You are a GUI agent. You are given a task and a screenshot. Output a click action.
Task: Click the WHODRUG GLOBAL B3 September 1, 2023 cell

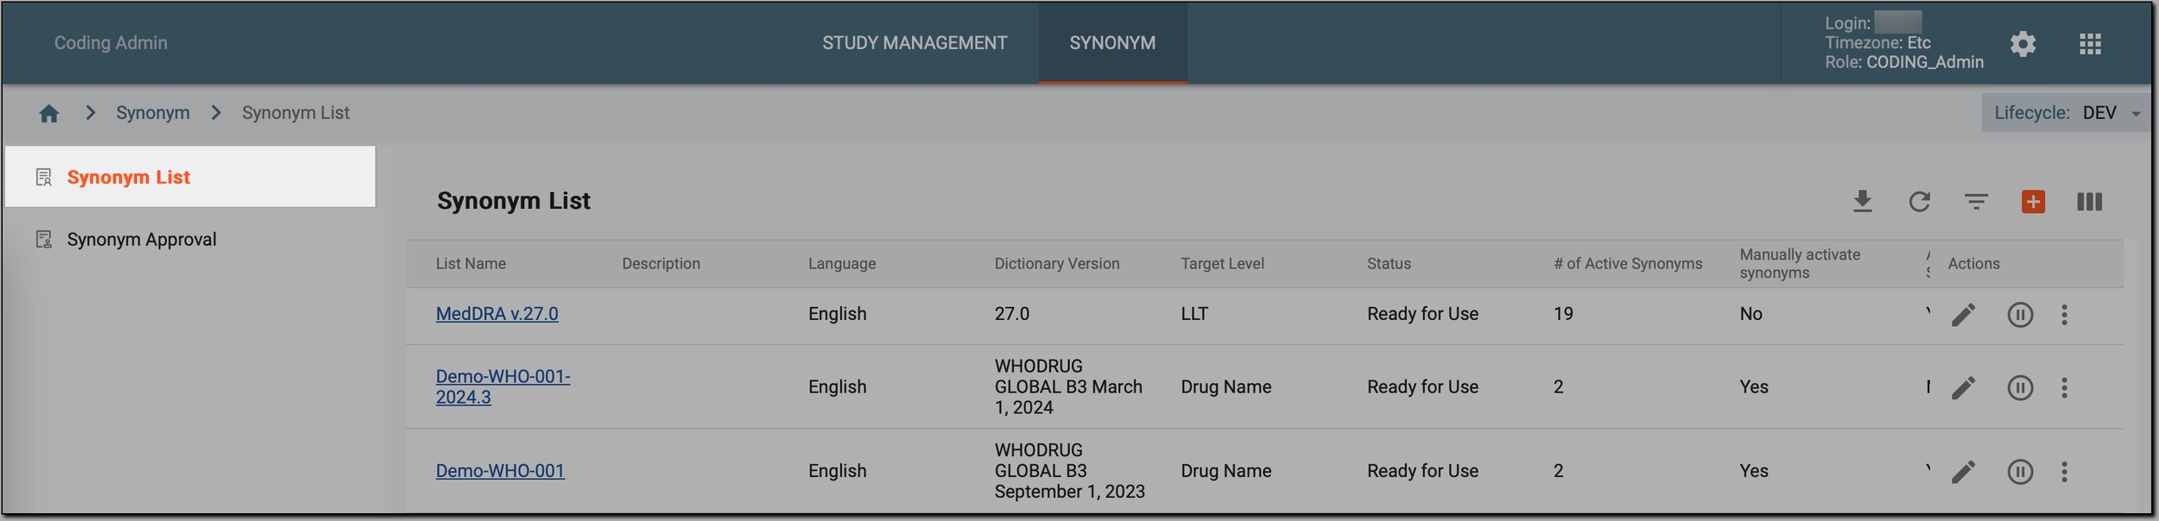click(1069, 471)
